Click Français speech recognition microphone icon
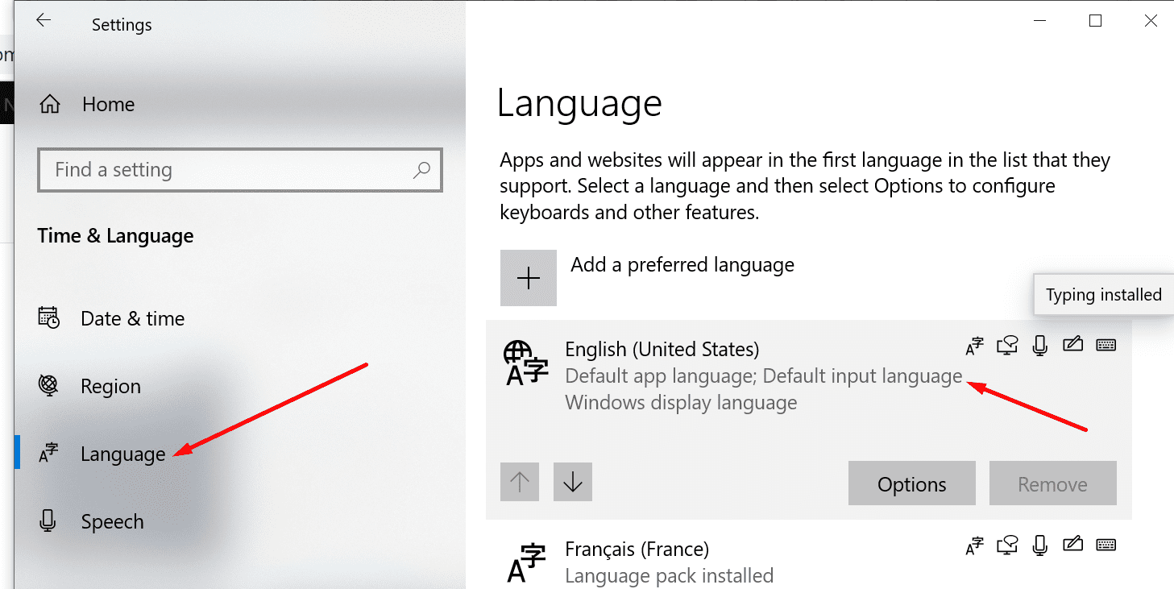The image size is (1174, 589). pos(1040,545)
